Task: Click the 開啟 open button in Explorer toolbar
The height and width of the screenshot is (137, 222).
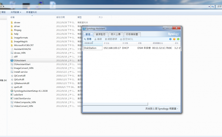Action: click(x=3, y=12)
